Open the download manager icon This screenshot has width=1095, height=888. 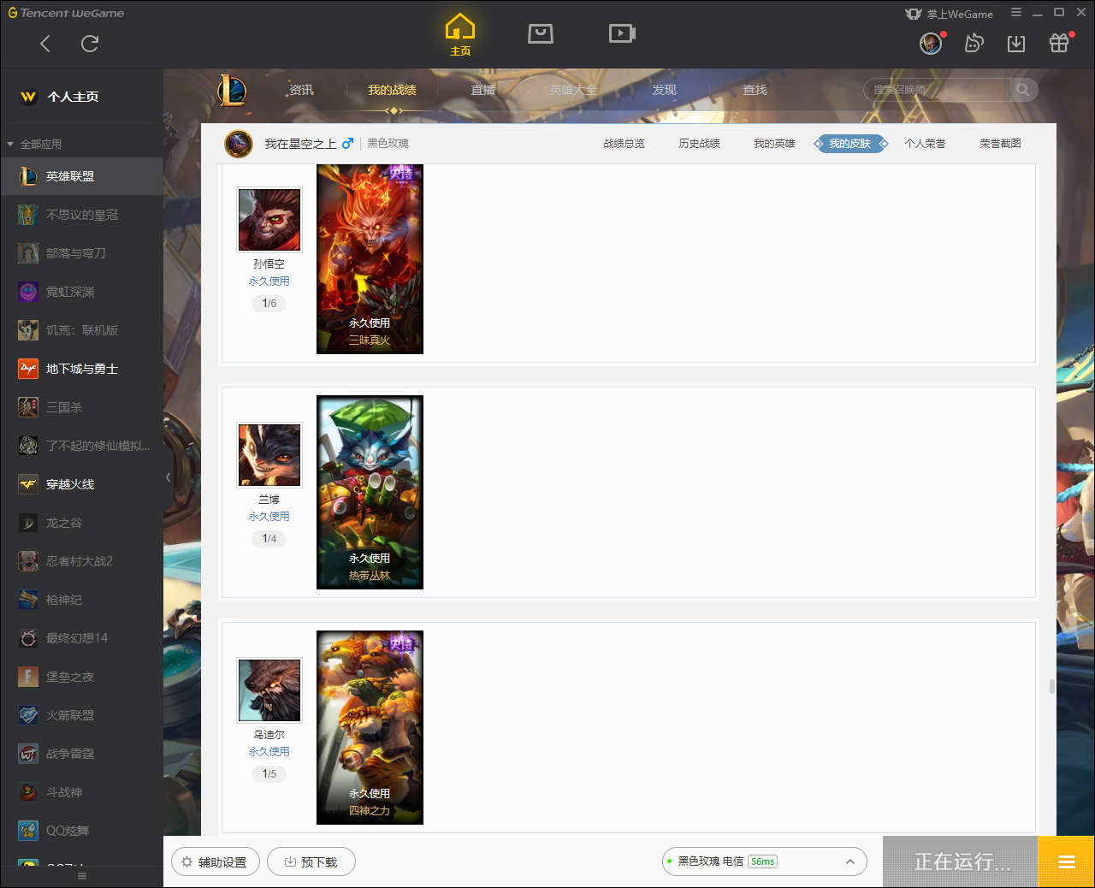[x=1016, y=44]
